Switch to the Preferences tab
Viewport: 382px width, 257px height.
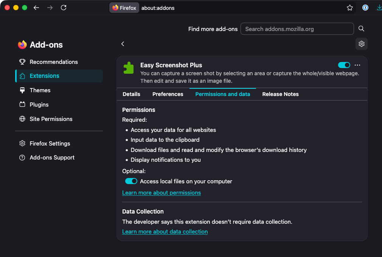click(168, 94)
